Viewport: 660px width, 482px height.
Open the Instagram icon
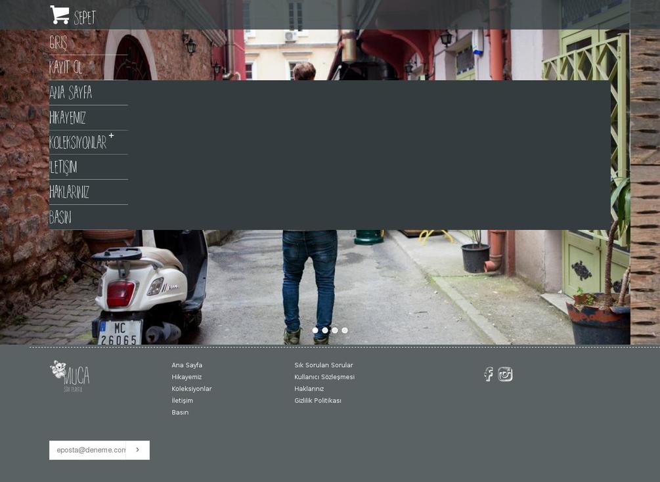[505, 374]
